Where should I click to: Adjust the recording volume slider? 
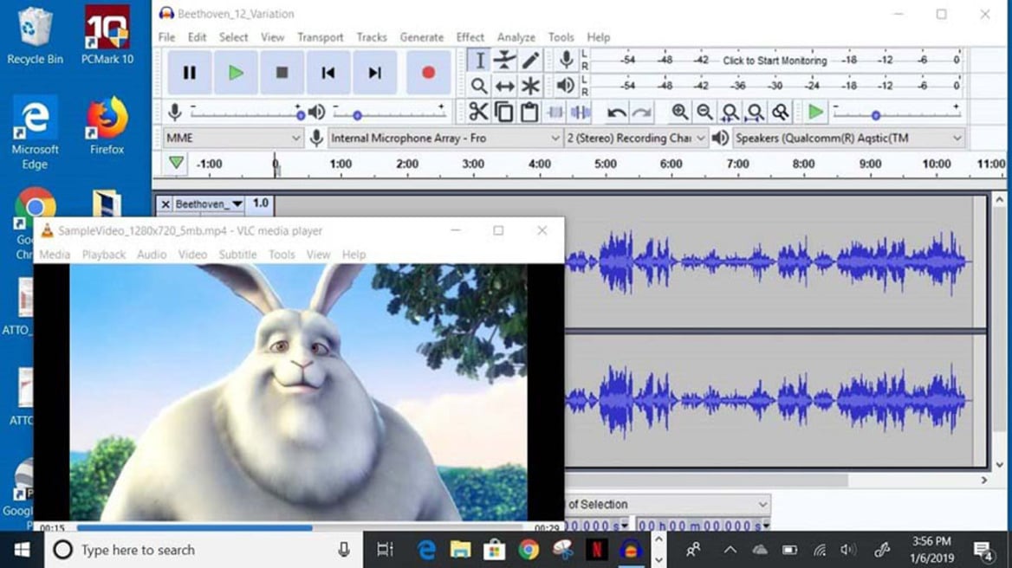click(x=246, y=115)
